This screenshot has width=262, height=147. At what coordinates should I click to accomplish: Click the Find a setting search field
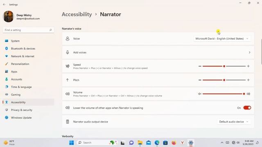(28, 30)
